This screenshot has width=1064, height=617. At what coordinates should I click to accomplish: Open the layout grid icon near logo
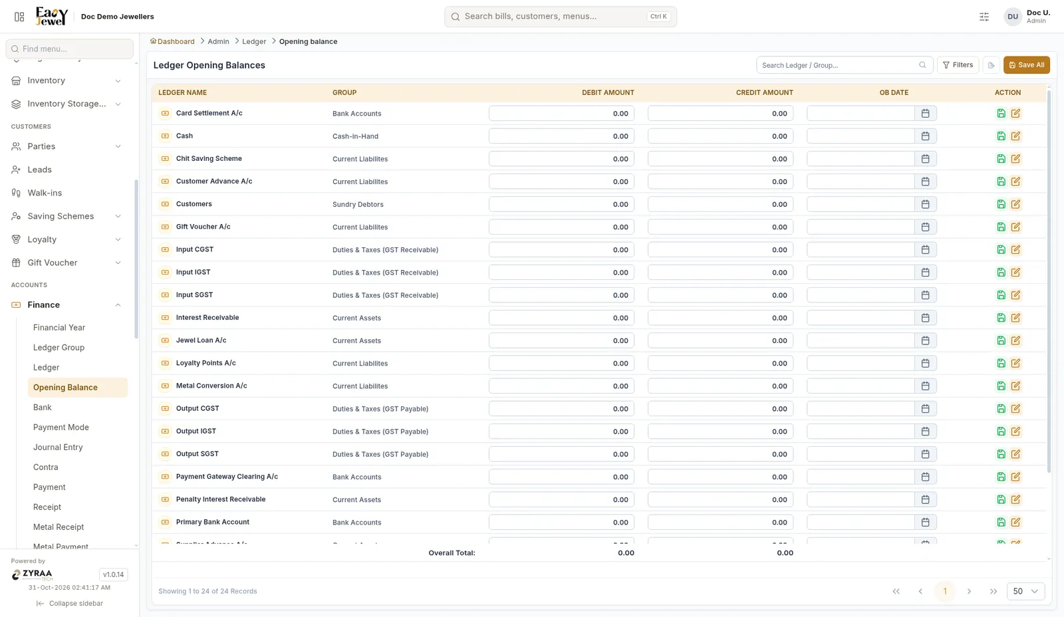tap(19, 17)
